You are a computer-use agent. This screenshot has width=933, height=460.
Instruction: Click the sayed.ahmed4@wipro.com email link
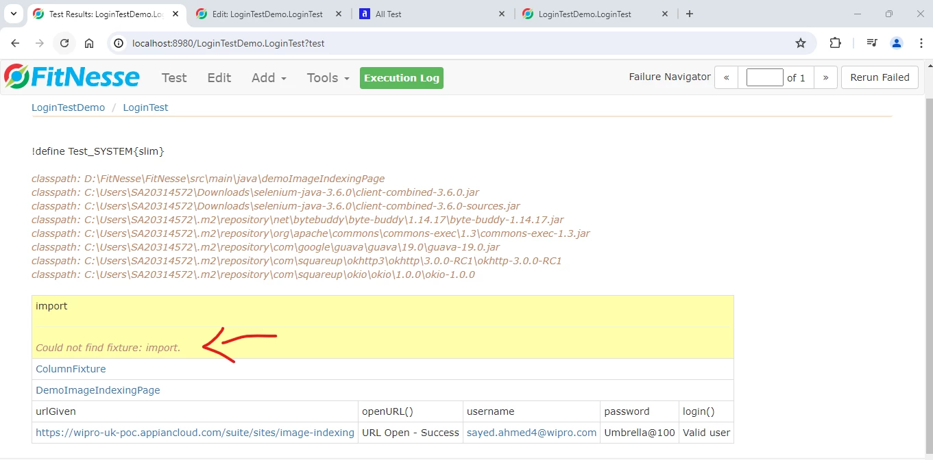point(532,433)
